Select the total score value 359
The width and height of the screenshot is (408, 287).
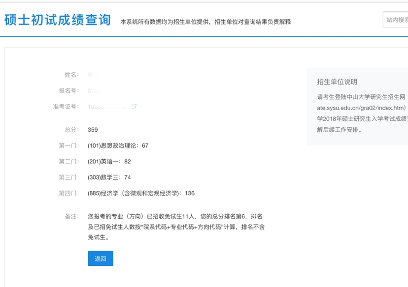pos(93,130)
